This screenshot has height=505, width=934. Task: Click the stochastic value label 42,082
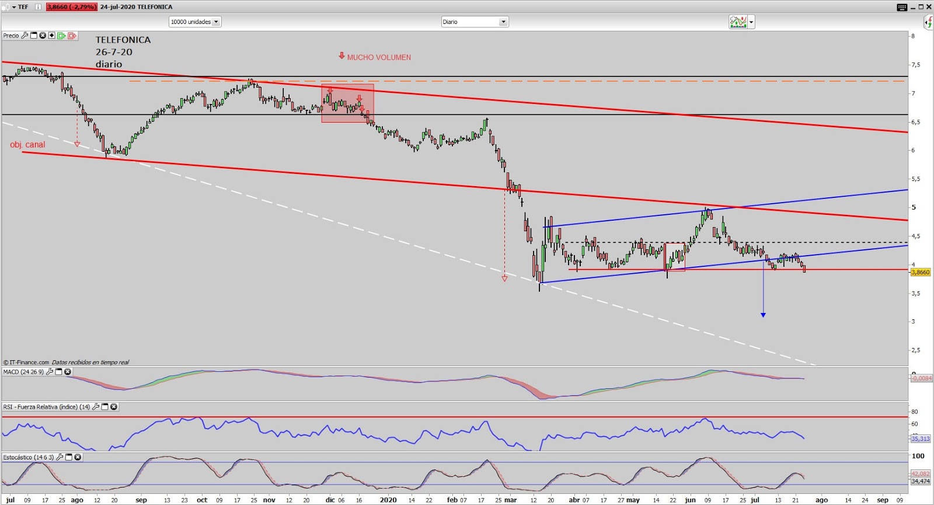(x=921, y=473)
